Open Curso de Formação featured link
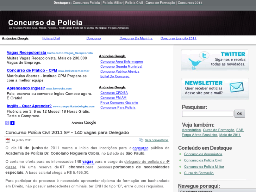The width and height of the screenshot is (256, 192). pyautogui.click(x=199, y=173)
